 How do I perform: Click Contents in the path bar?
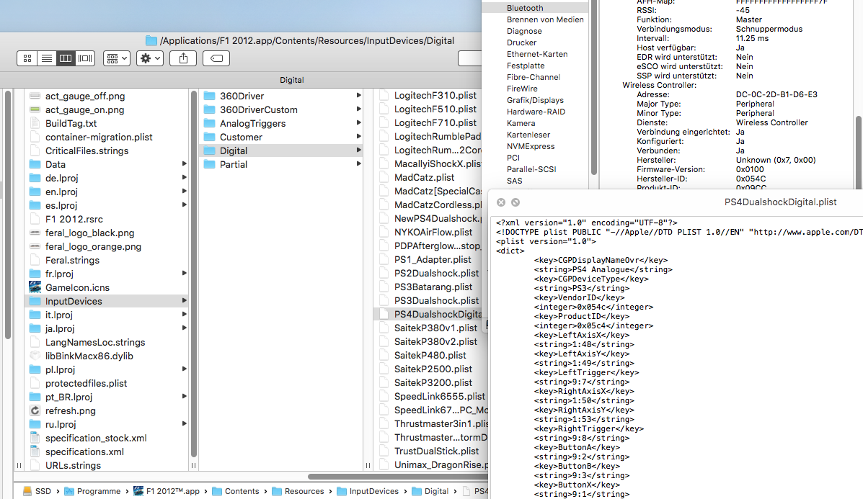[x=236, y=491]
